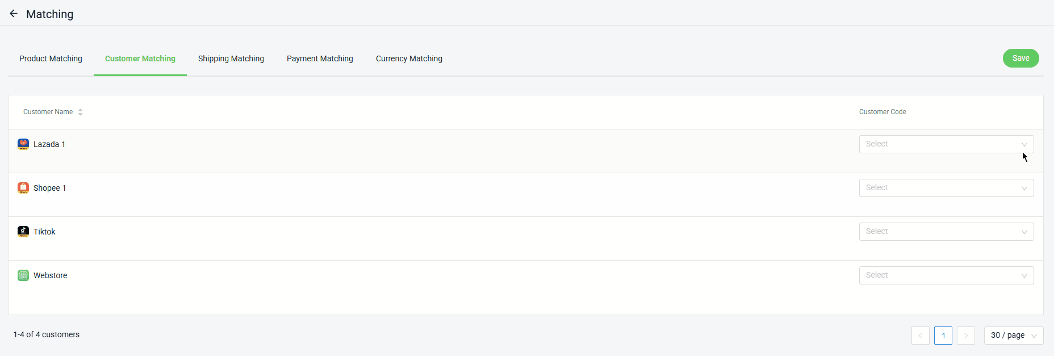Switch to Product Matching tab

51,58
